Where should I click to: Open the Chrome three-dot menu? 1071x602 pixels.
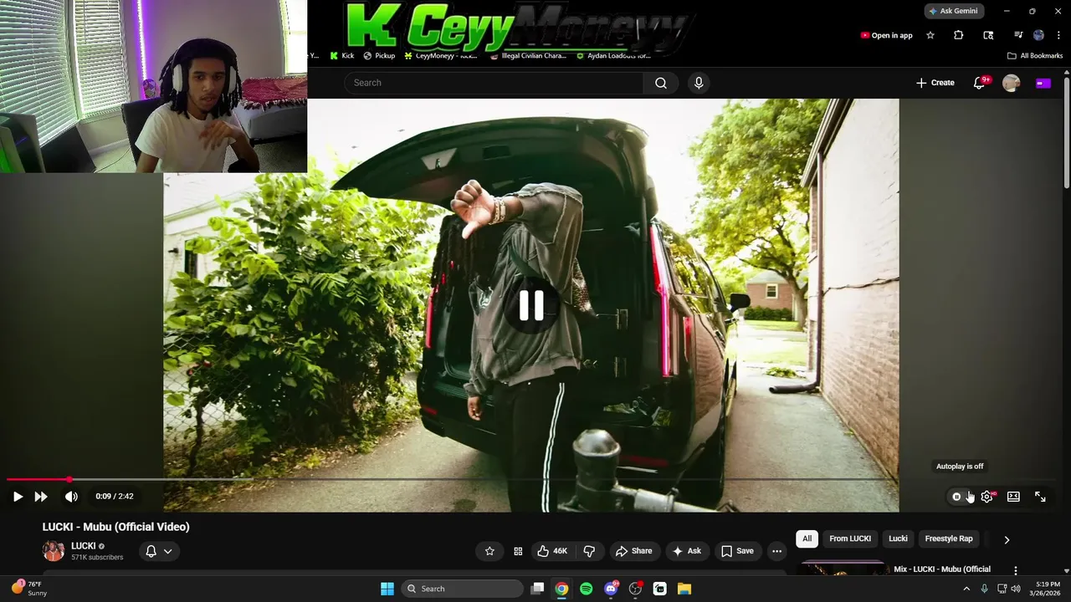1058,35
